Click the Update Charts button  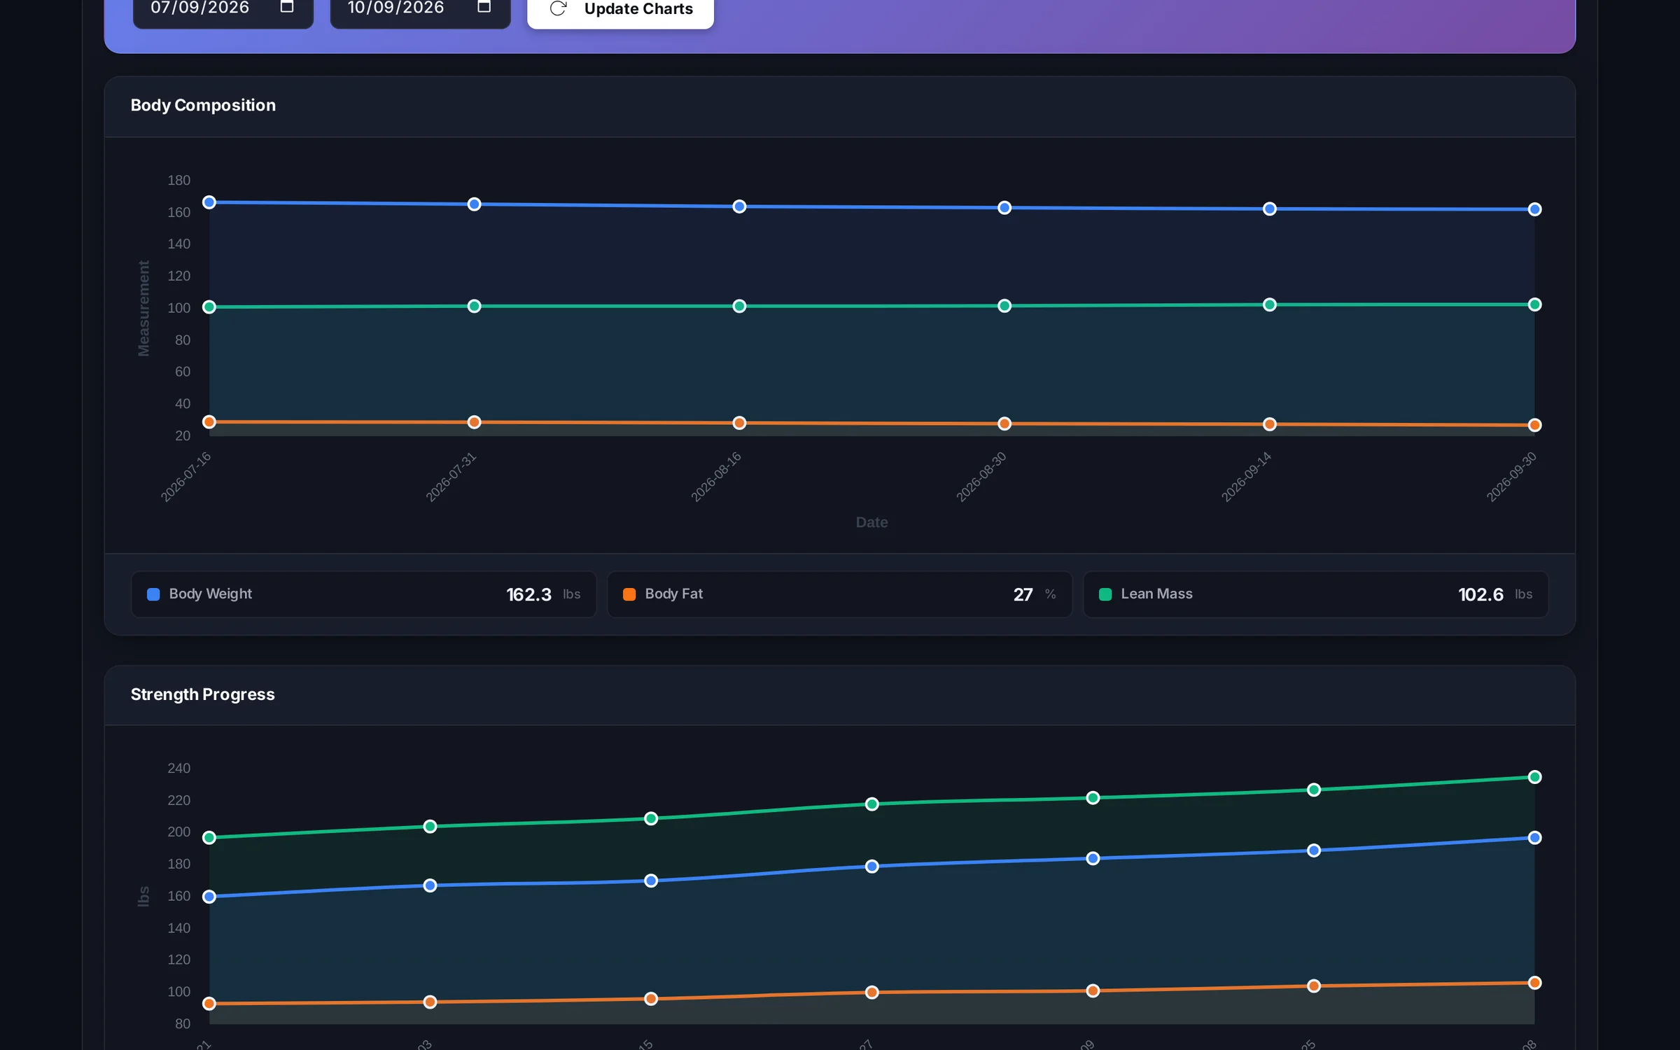tap(620, 10)
